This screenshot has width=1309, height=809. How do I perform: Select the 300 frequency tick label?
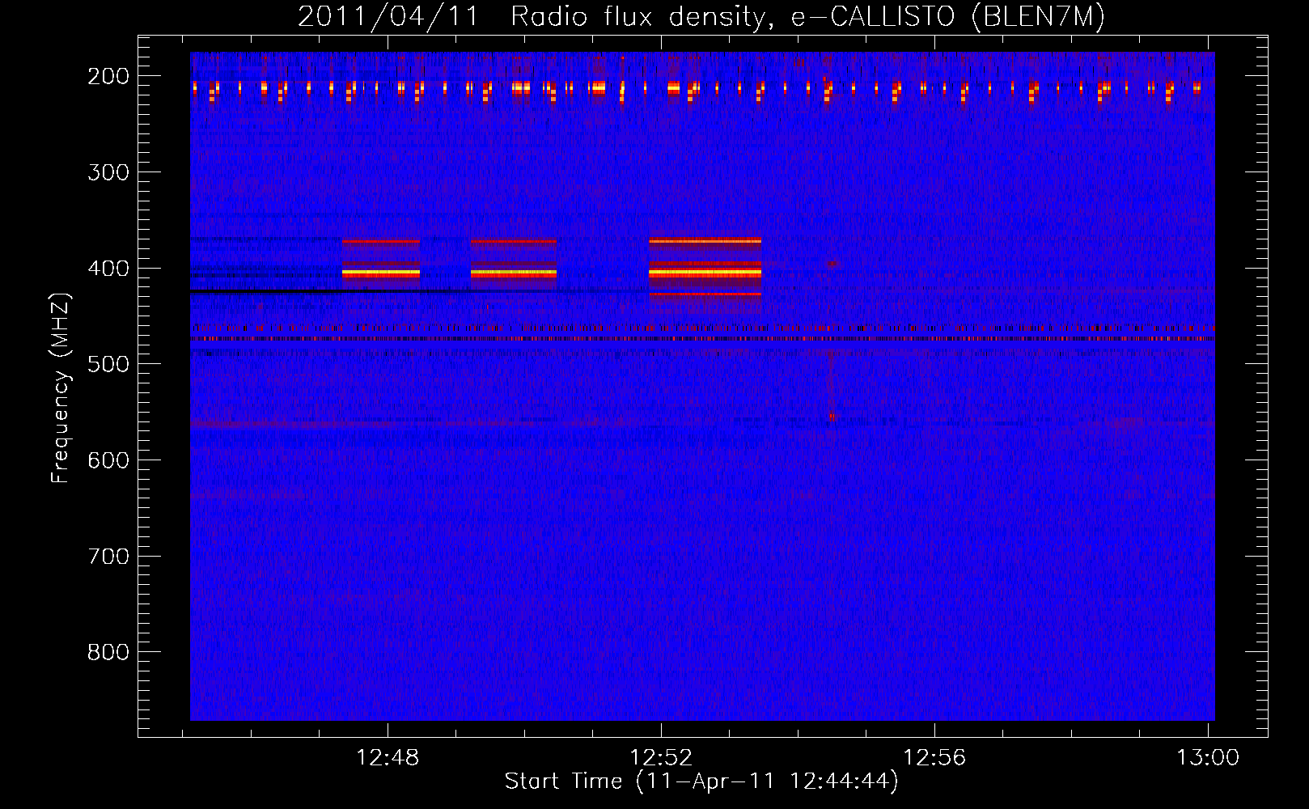(108, 172)
